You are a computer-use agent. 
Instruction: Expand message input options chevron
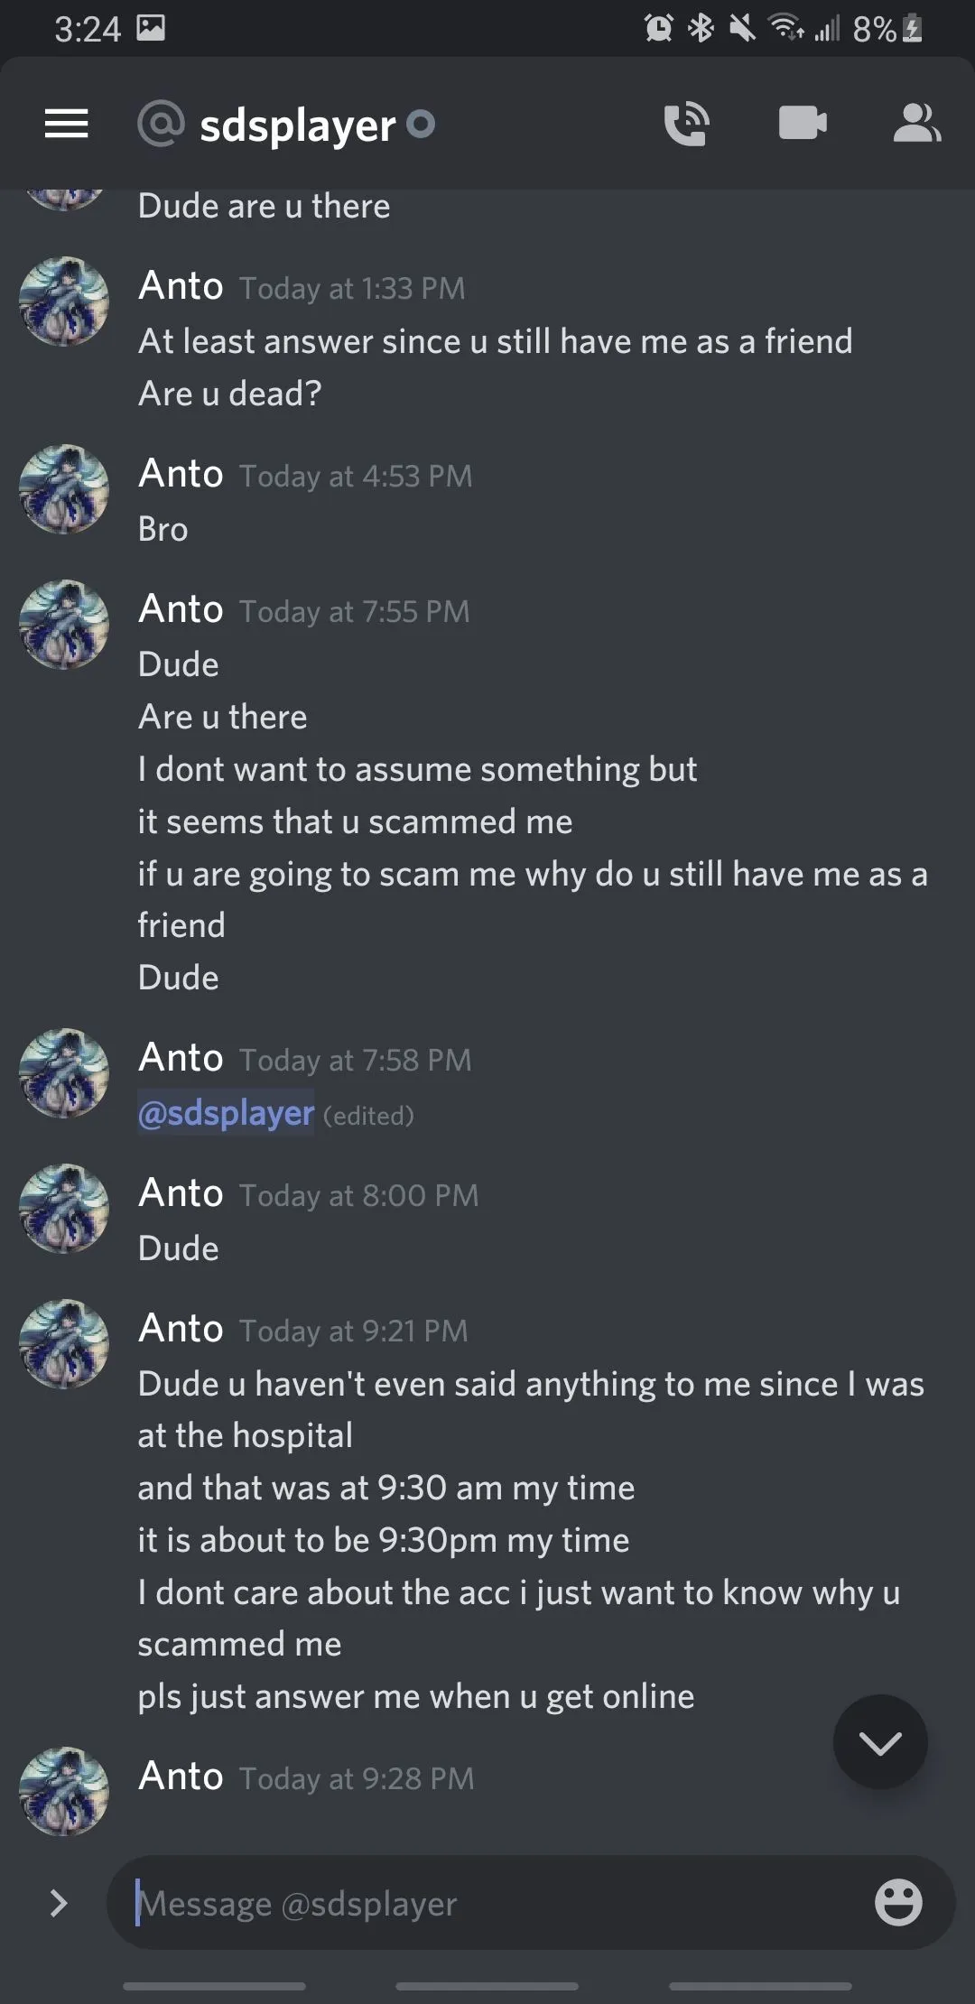tap(60, 1903)
